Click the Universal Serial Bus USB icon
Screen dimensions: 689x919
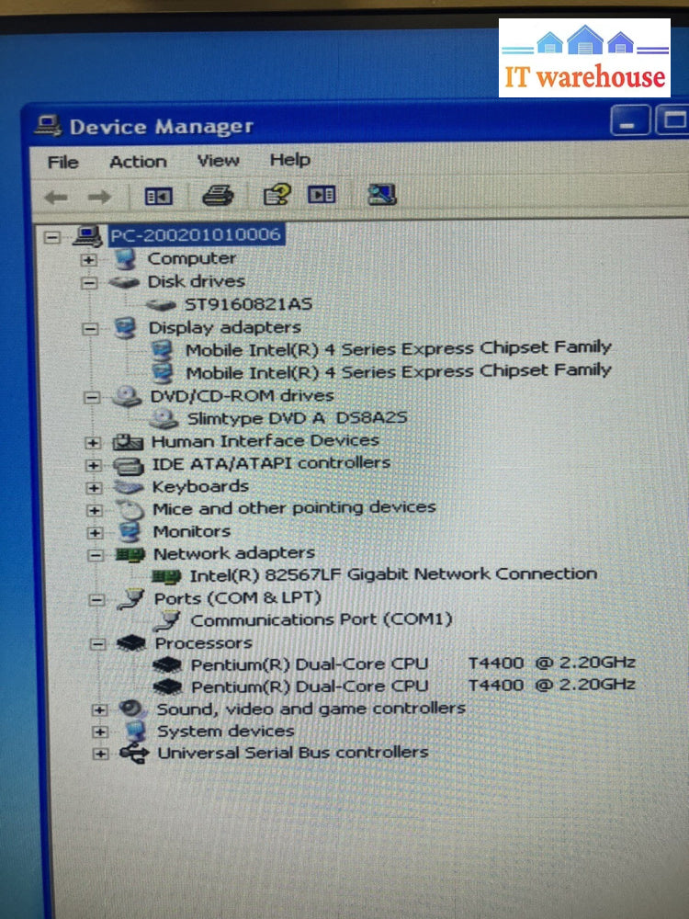134,754
